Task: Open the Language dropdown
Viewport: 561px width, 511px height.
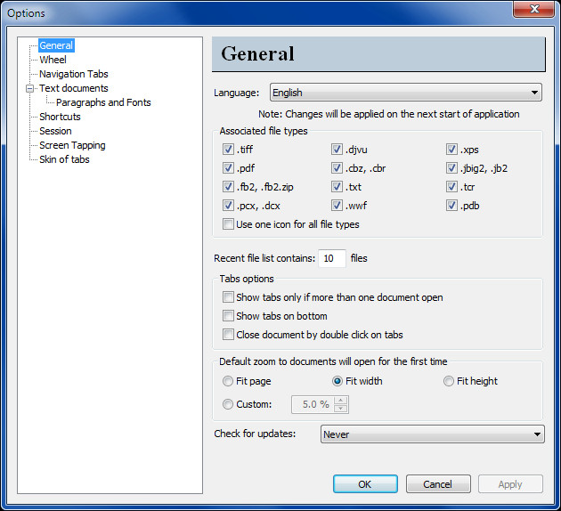Action: pyautogui.click(x=406, y=93)
